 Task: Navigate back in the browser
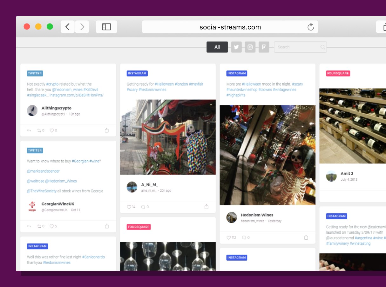click(x=67, y=27)
